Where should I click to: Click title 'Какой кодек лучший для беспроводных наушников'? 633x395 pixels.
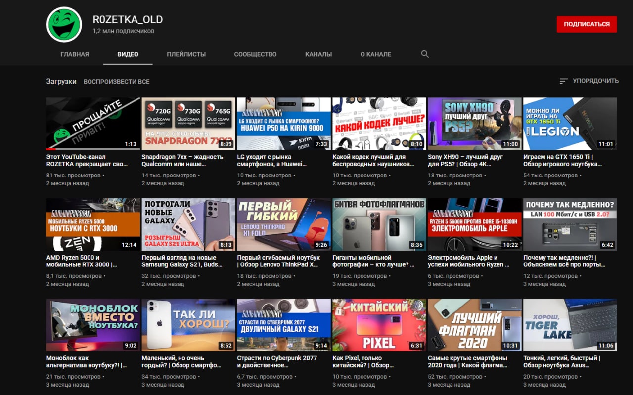pos(373,160)
